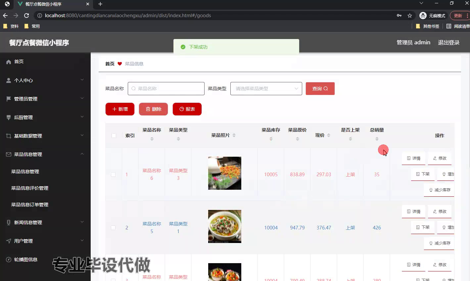Expand 基础数据管理 sidebar menu
470x281 pixels.
[x=45, y=136]
